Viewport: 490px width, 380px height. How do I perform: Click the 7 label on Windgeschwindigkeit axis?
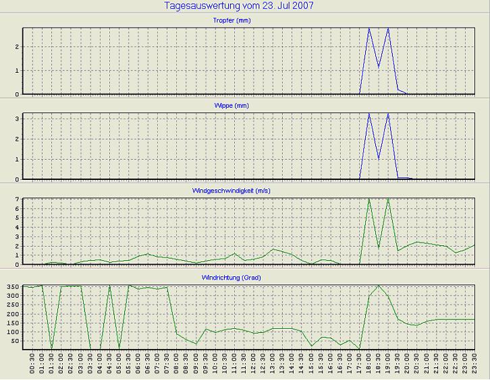coord(18,200)
